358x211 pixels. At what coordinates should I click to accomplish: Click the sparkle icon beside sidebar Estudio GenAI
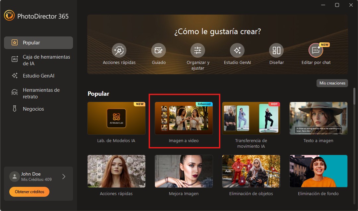(x=15, y=76)
